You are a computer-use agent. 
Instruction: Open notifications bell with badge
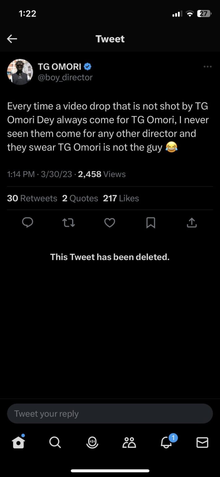pos(167,442)
